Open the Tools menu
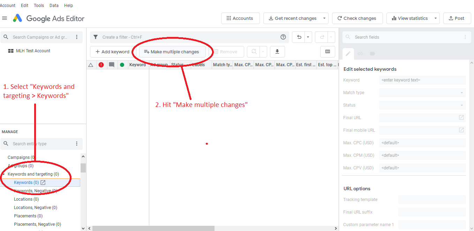The height and width of the screenshot is (231, 474). pyautogui.click(x=39, y=6)
